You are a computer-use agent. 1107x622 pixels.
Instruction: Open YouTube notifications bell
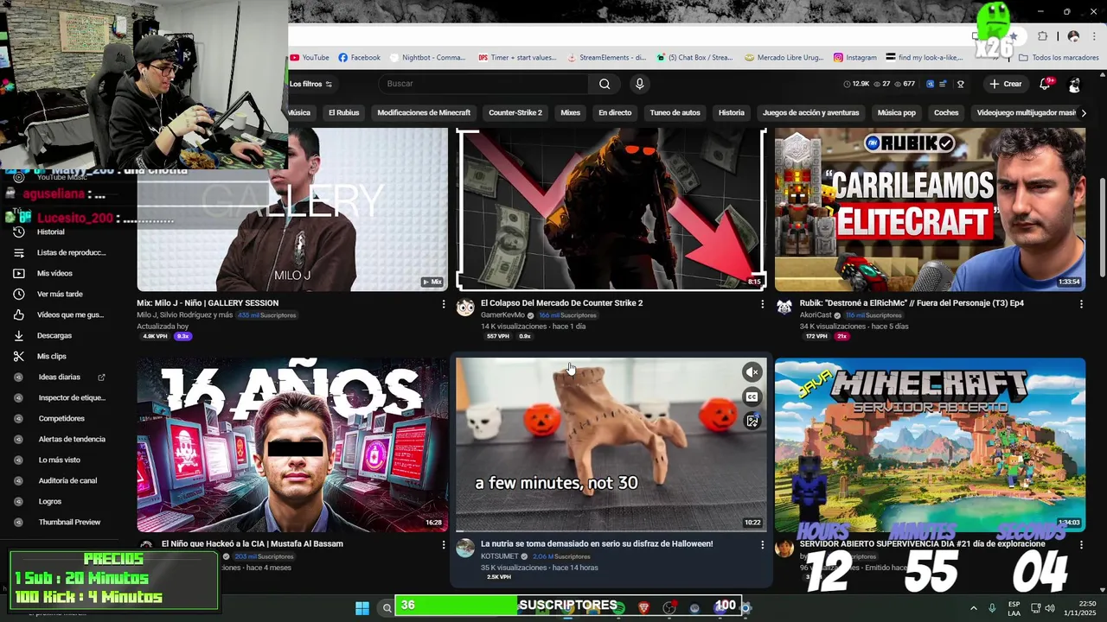pyautogui.click(x=1045, y=84)
